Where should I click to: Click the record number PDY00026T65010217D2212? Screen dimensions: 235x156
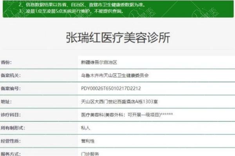(x=110, y=89)
